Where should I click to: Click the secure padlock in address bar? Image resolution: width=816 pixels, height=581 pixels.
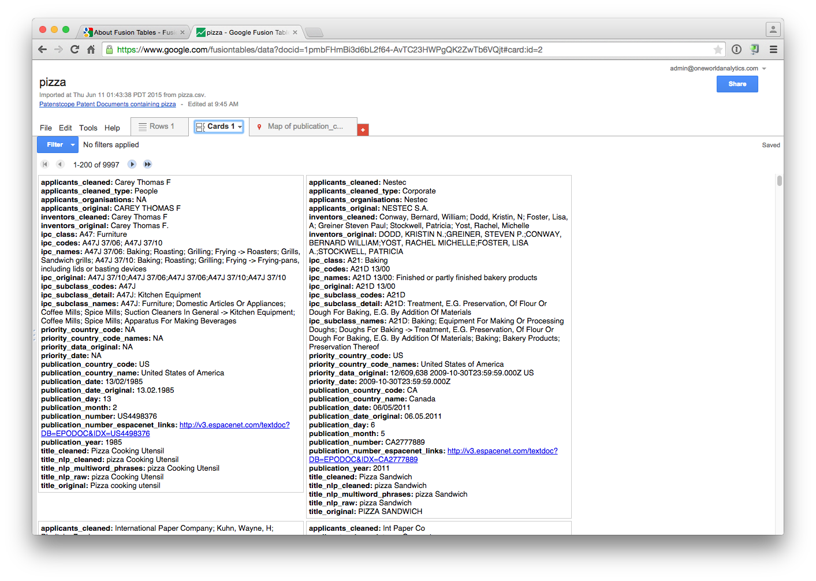click(x=109, y=50)
